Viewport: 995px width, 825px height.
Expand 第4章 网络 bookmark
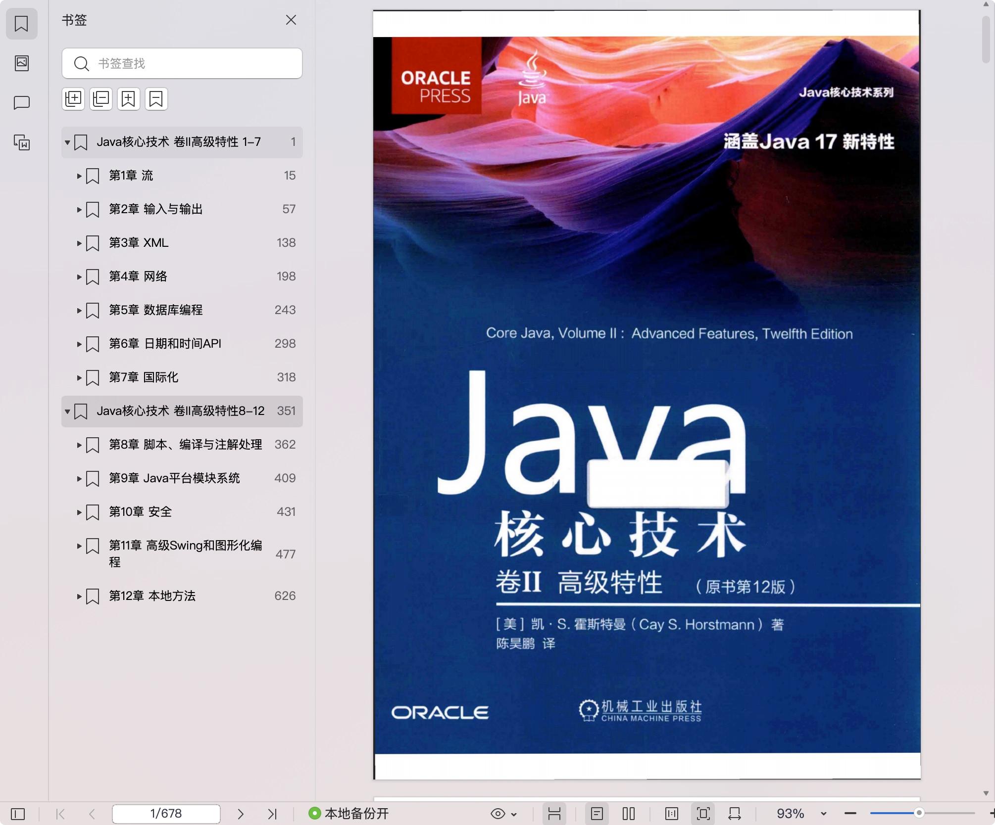click(79, 276)
